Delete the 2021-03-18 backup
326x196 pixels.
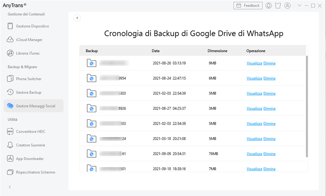click(269, 139)
